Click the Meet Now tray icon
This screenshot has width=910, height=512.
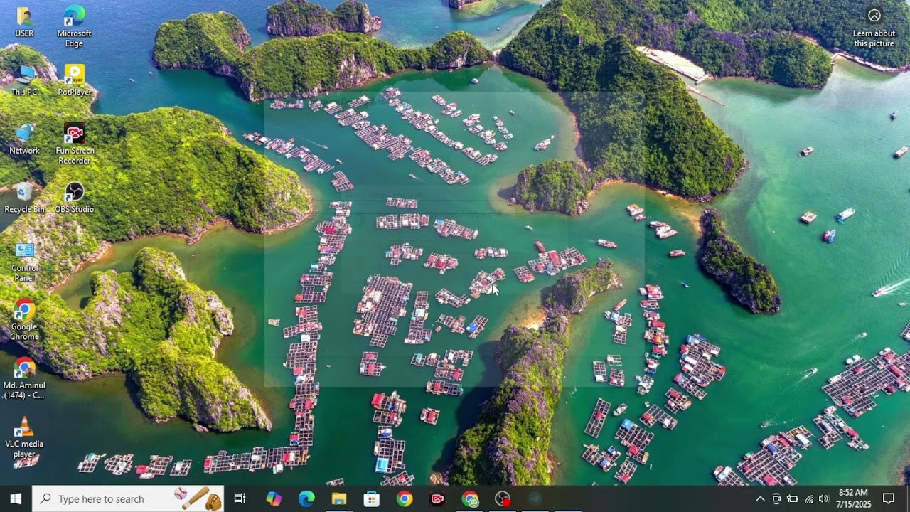point(776,499)
